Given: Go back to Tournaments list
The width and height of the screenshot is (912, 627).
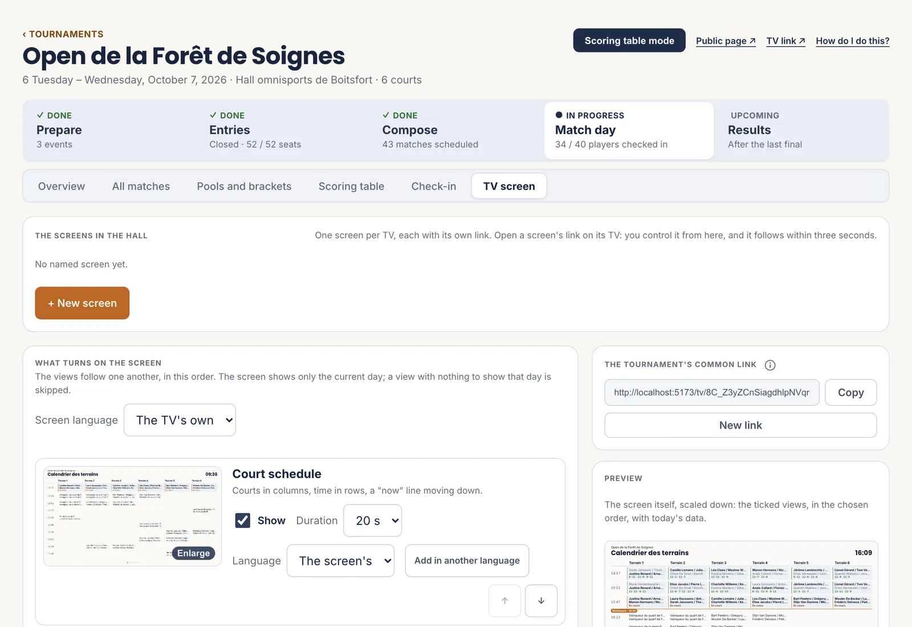Looking at the screenshot, I should 63,34.
